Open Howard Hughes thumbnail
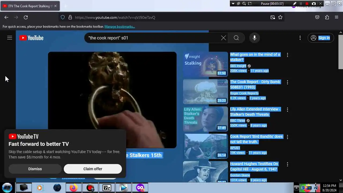 pos(206,172)
